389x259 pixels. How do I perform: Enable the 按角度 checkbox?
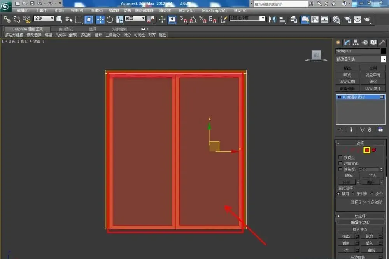340,169
